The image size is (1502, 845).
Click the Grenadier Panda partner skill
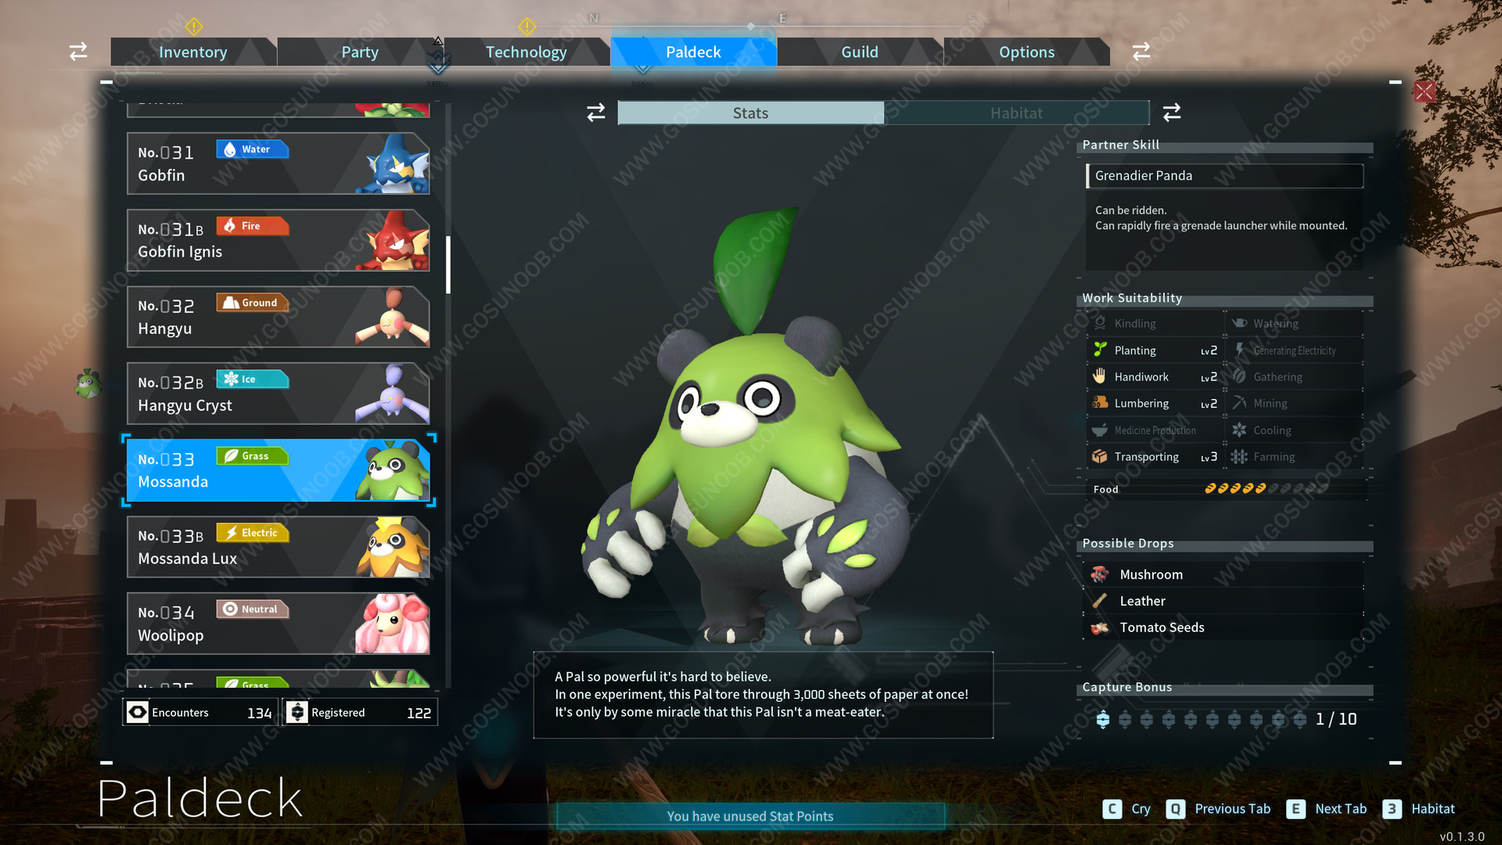[1225, 176]
